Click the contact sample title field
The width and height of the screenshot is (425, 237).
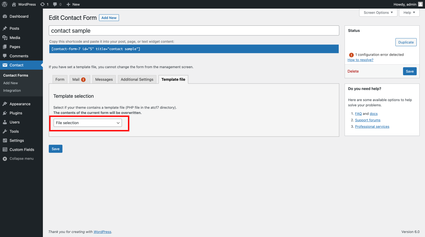[194, 31]
